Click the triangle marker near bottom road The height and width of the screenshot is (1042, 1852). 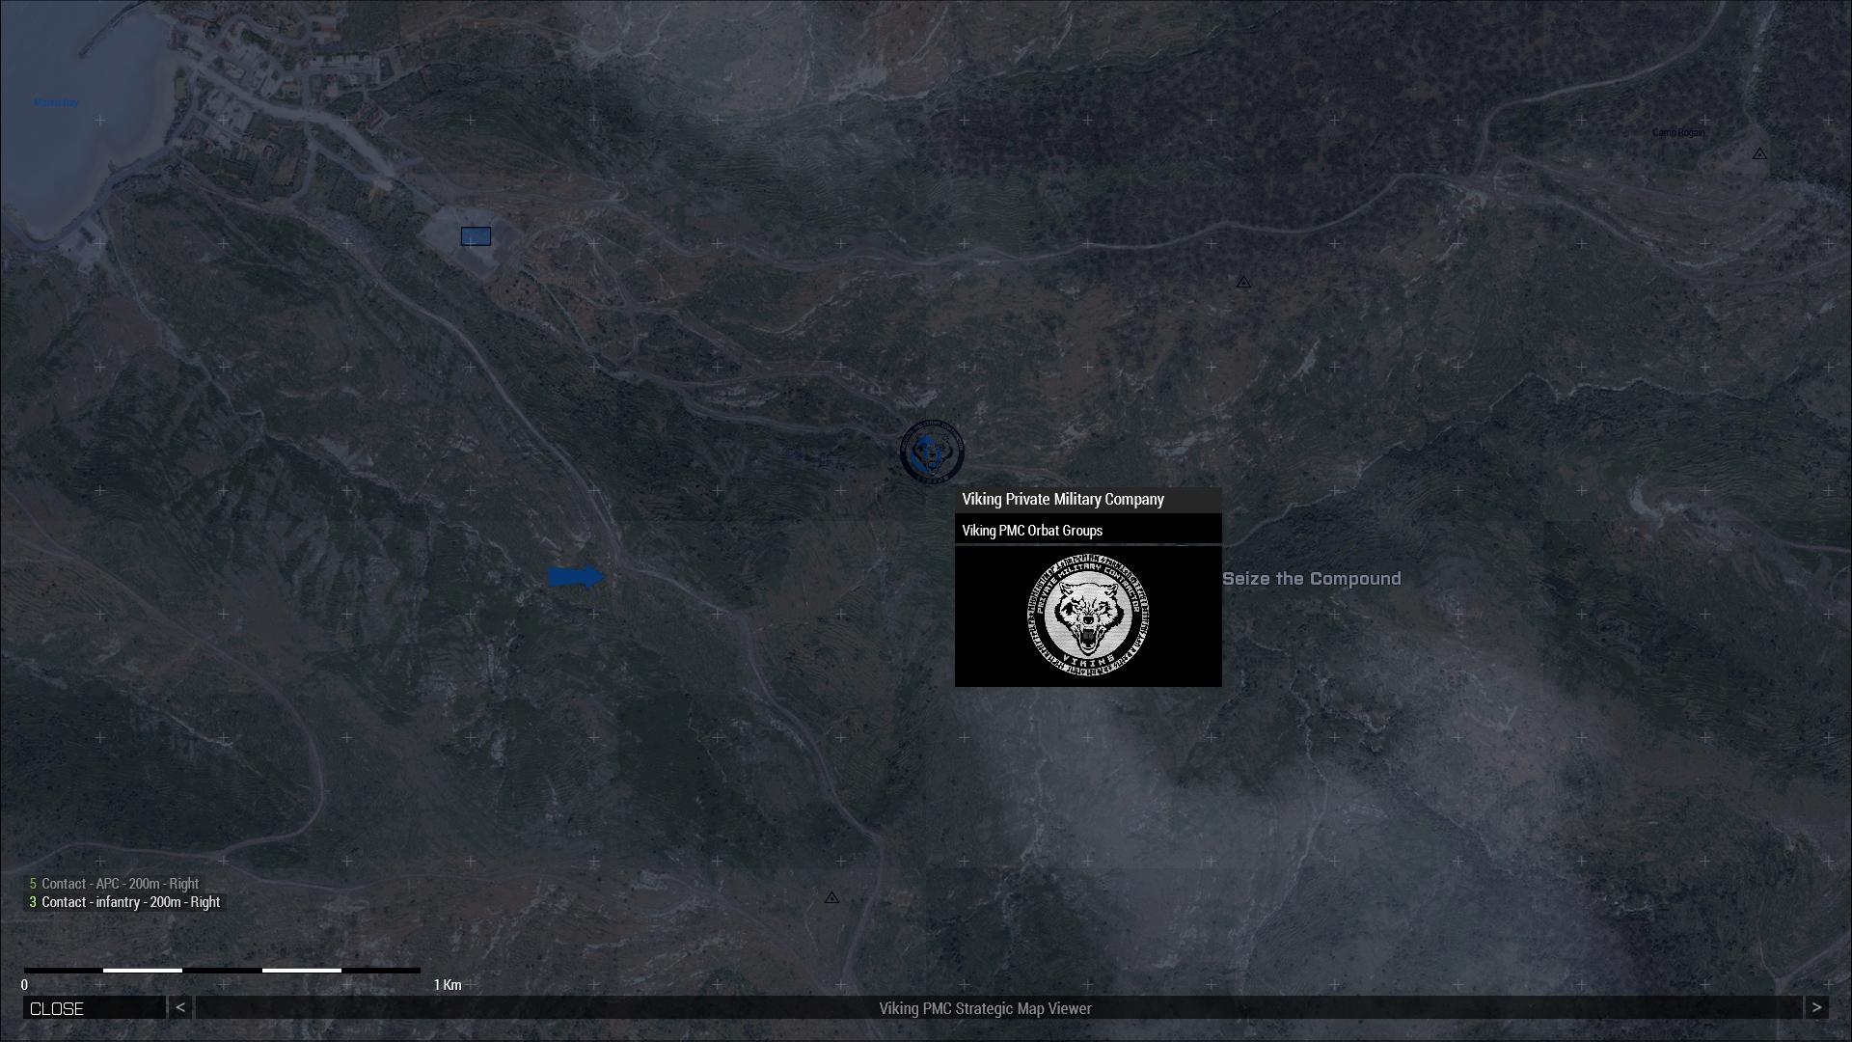click(x=831, y=898)
